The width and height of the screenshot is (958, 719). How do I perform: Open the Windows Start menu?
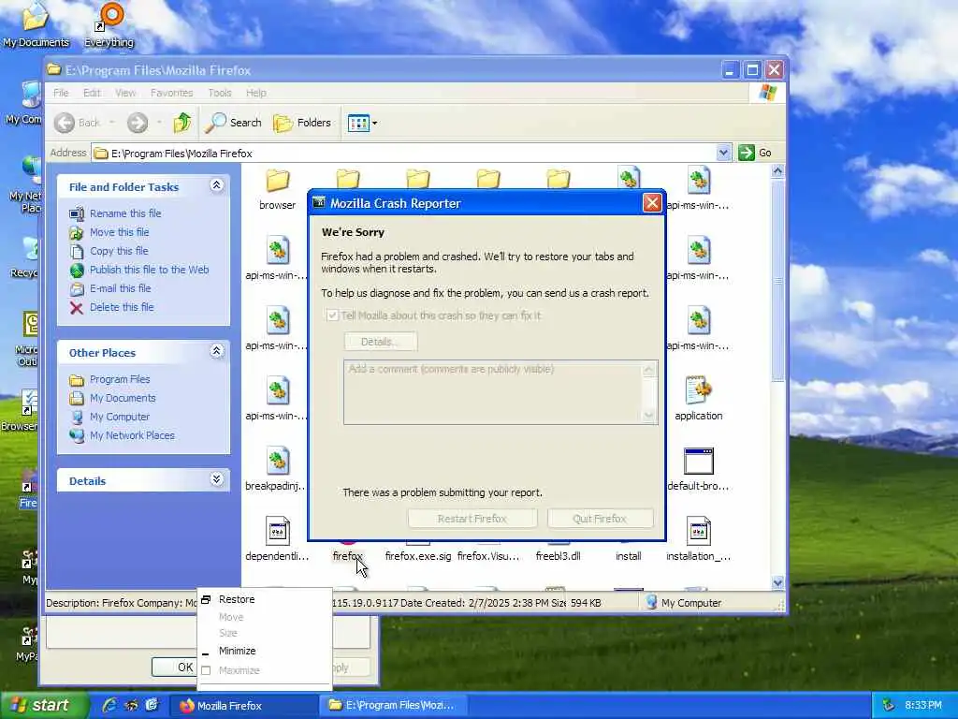point(45,706)
